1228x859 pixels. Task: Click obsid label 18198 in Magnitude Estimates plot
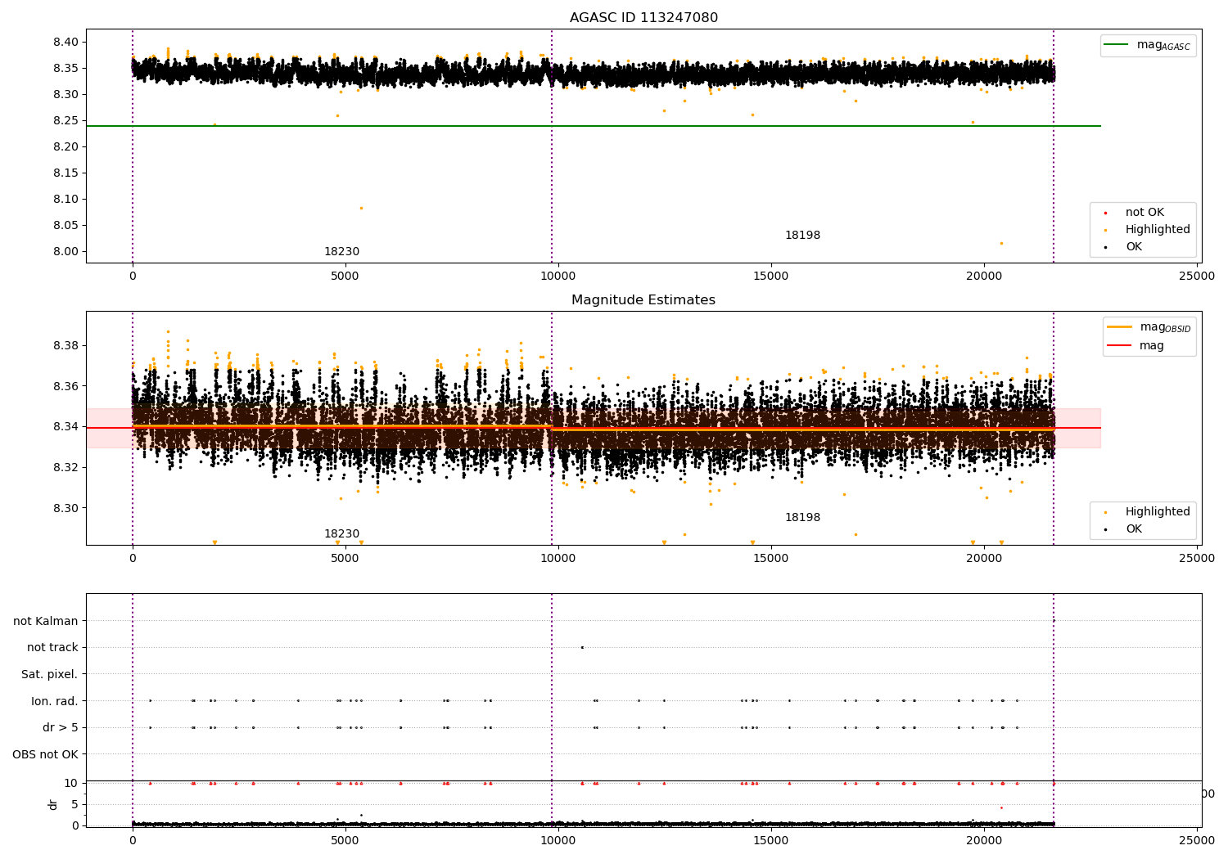tap(802, 518)
